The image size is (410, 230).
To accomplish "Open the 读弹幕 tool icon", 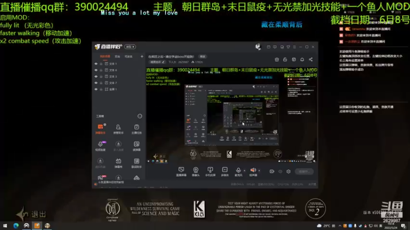I will 136,146.
